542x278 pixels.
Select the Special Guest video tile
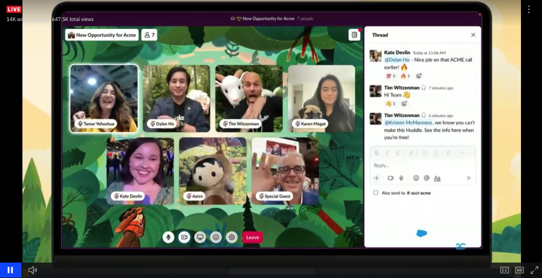[285, 171]
